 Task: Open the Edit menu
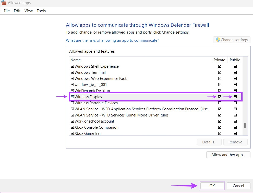point(17,11)
